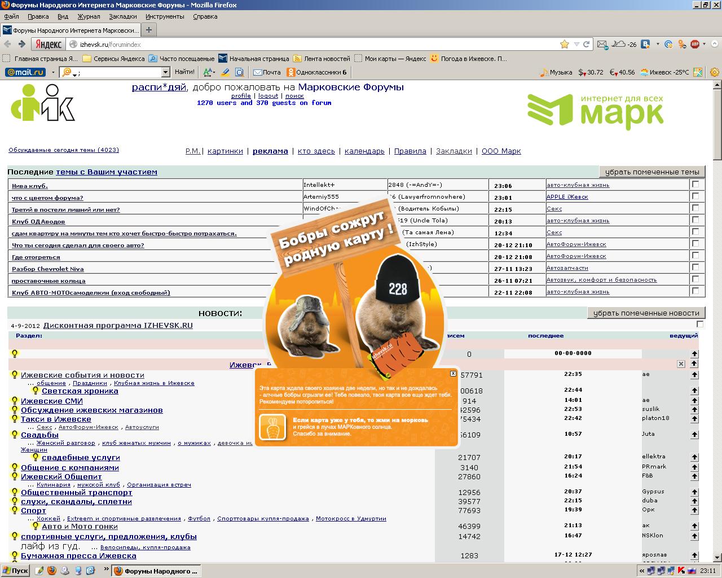Tick the checkbox for Нива клуб topic
The height and width of the screenshot is (578, 722).
[x=695, y=184]
